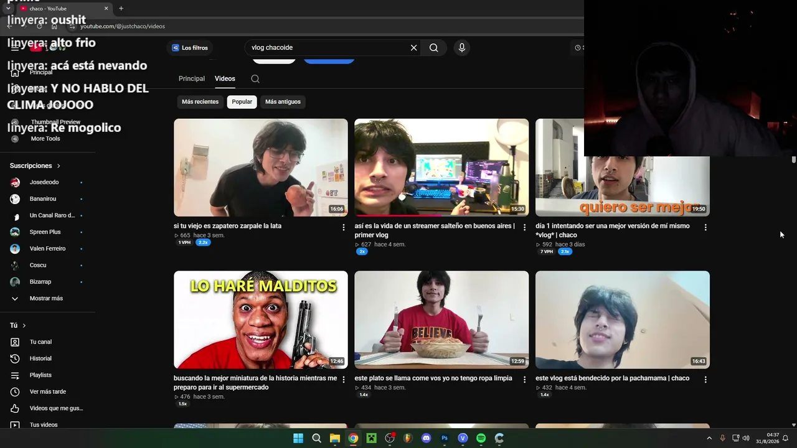Viewport: 797px width, 448px height.
Task: Open options menu for 'día 1 intentando' video
Action: coord(705,228)
